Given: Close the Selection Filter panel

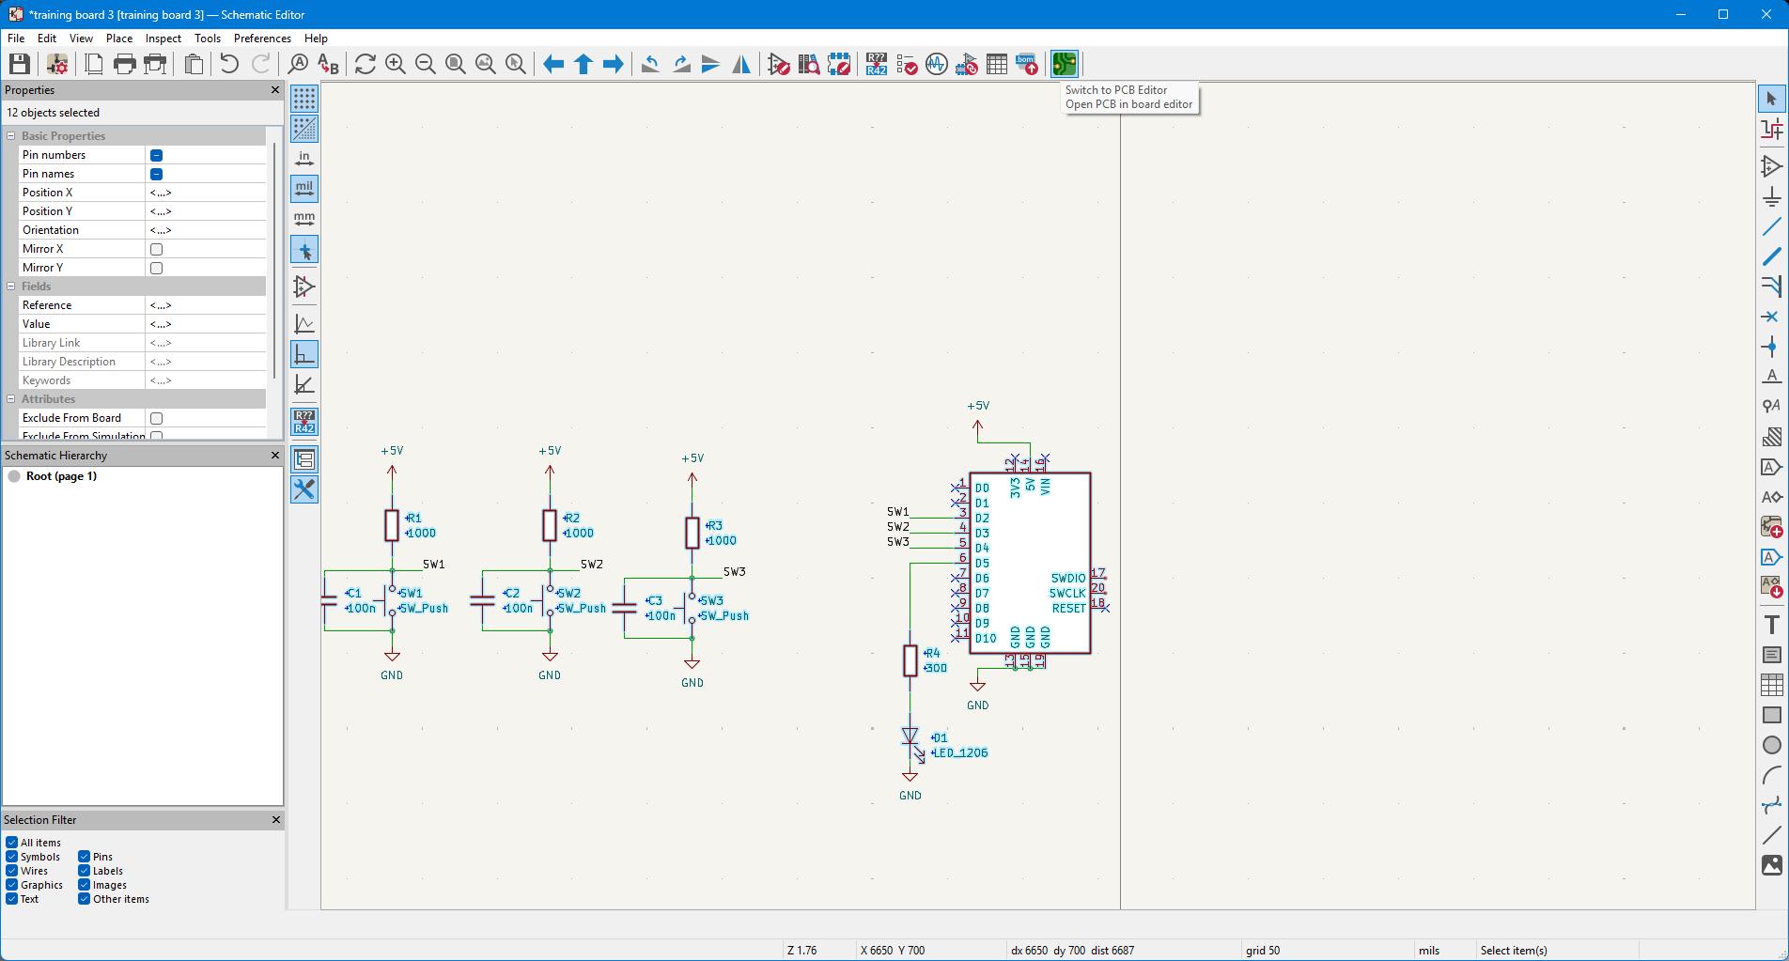Looking at the screenshot, I should 275,820.
